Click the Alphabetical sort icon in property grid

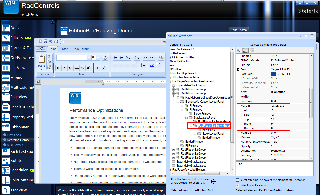tap(245, 50)
